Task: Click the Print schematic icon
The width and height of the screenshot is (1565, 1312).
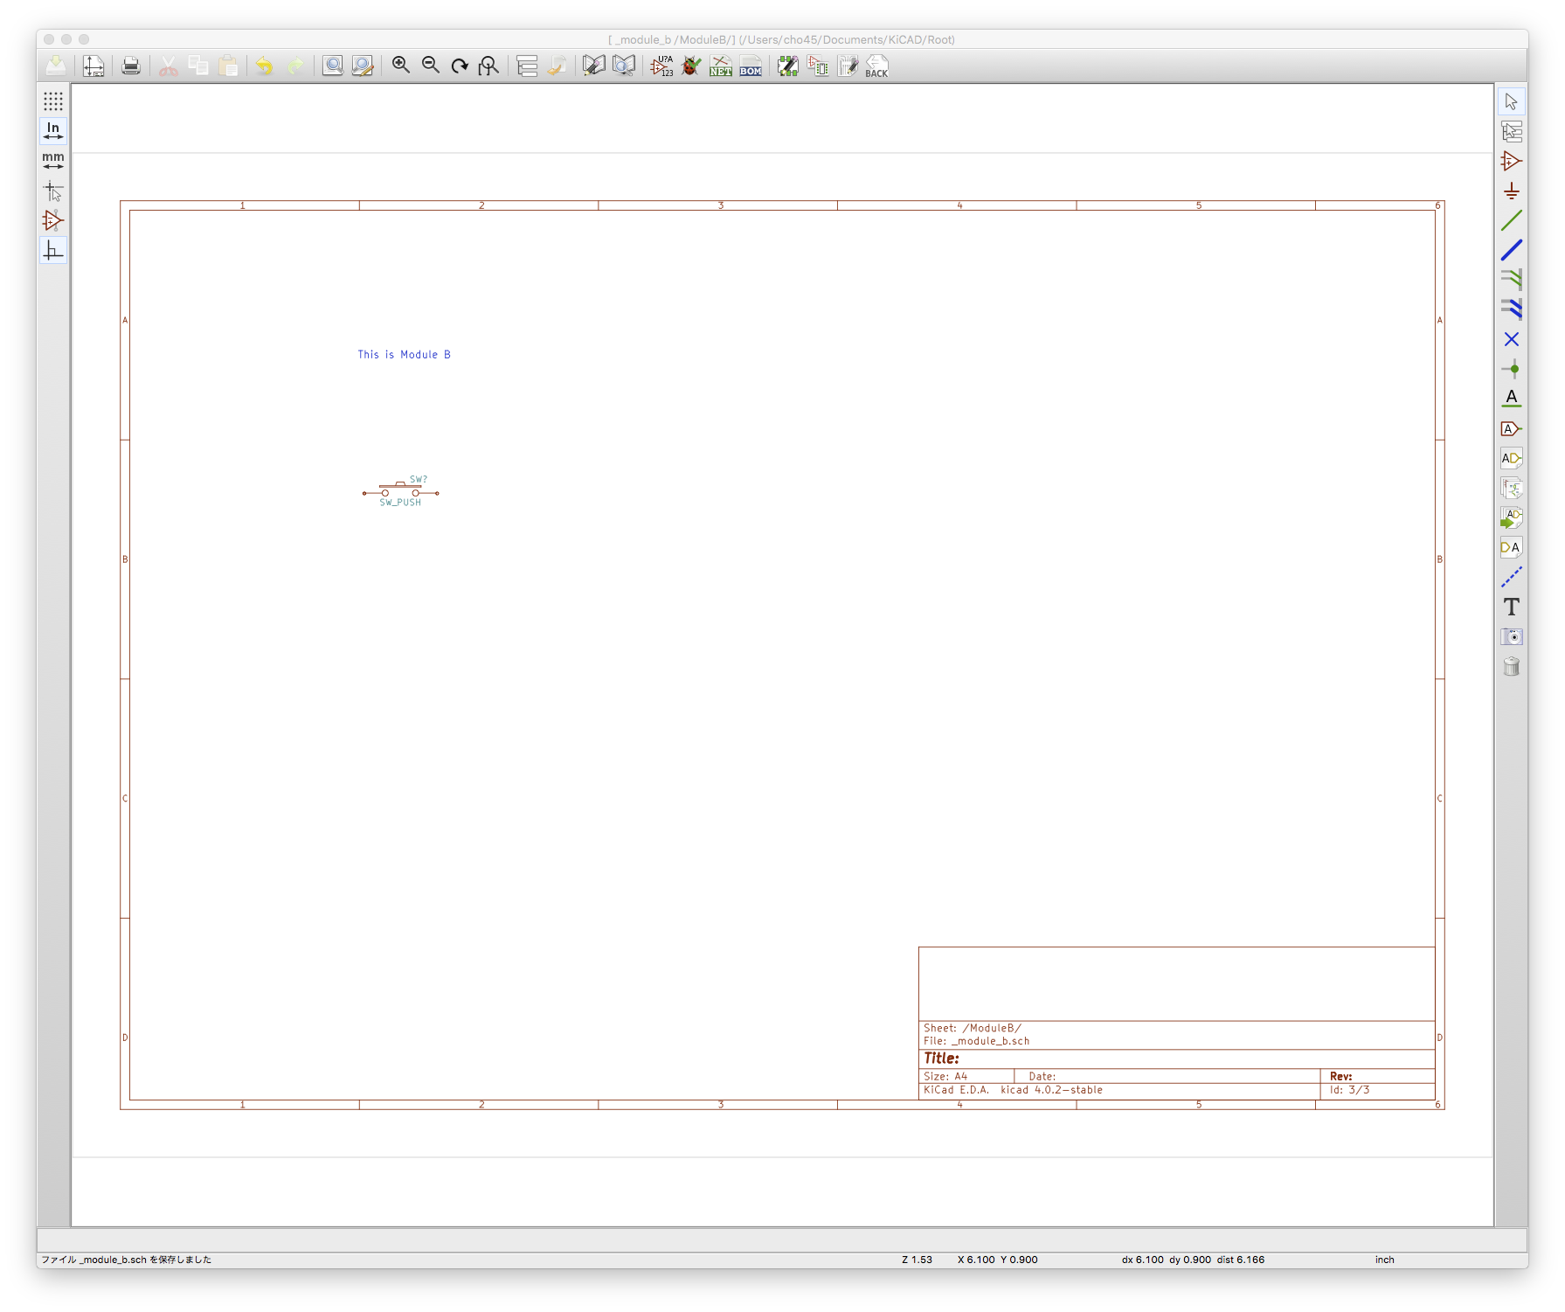Action: tap(131, 66)
